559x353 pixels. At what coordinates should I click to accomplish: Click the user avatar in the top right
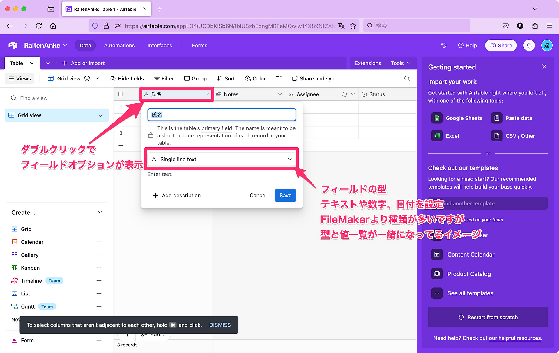click(547, 45)
